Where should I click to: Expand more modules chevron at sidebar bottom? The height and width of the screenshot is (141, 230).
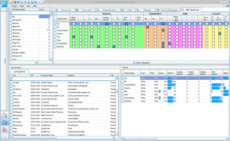[6, 136]
